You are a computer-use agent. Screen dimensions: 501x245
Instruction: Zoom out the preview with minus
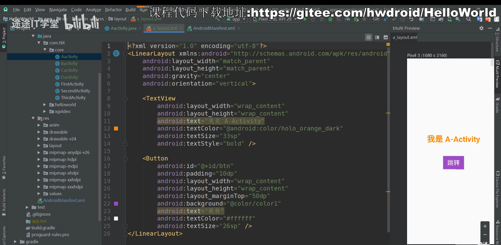click(485, 235)
